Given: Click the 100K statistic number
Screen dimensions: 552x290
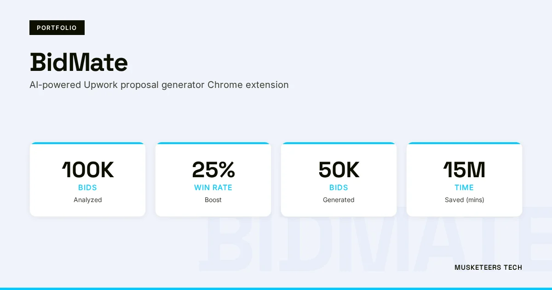Looking at the screenshot, I should (x=88, y=170).
